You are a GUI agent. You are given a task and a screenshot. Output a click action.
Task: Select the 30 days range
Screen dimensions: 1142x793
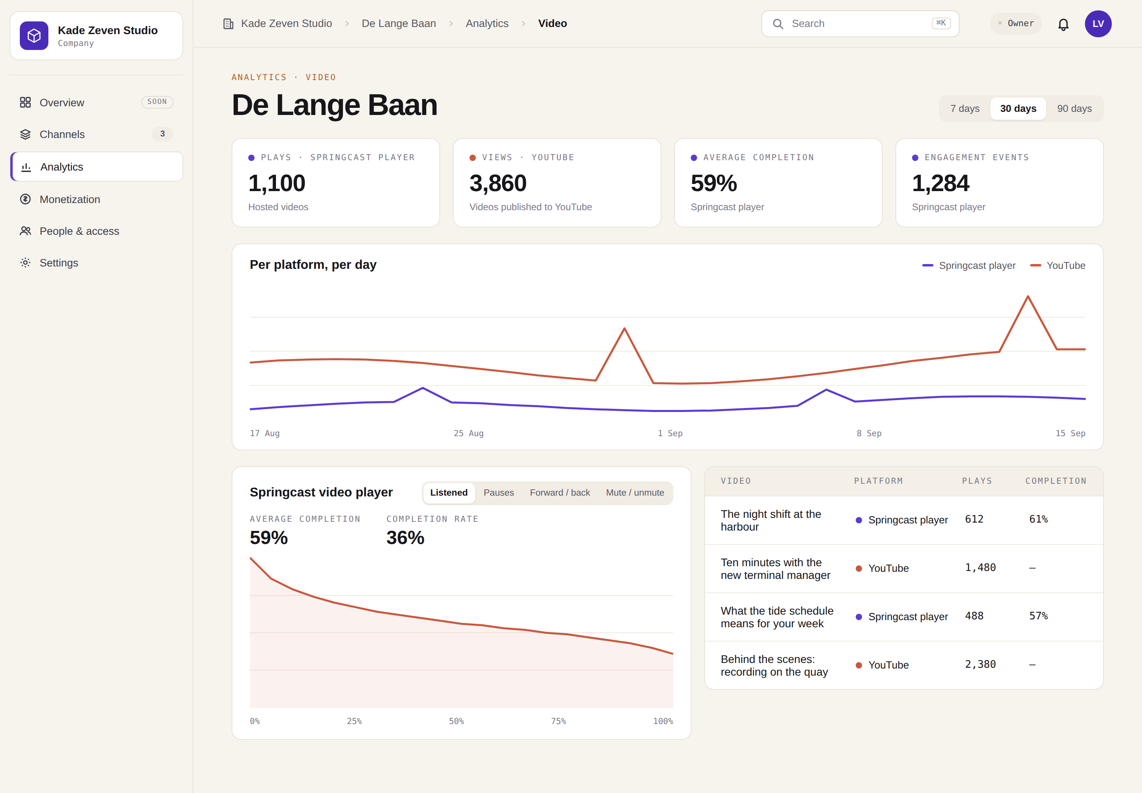tap(1018, 108)
